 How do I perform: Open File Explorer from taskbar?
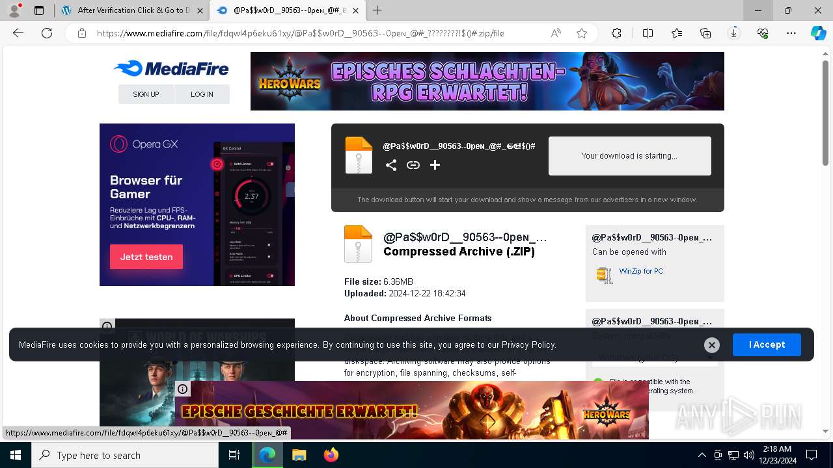(299, 455)
